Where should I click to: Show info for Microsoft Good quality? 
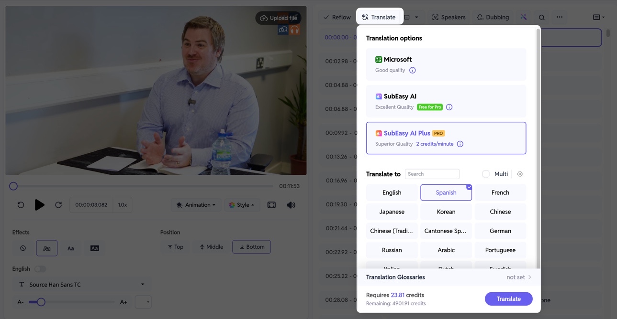pos(413,70)
